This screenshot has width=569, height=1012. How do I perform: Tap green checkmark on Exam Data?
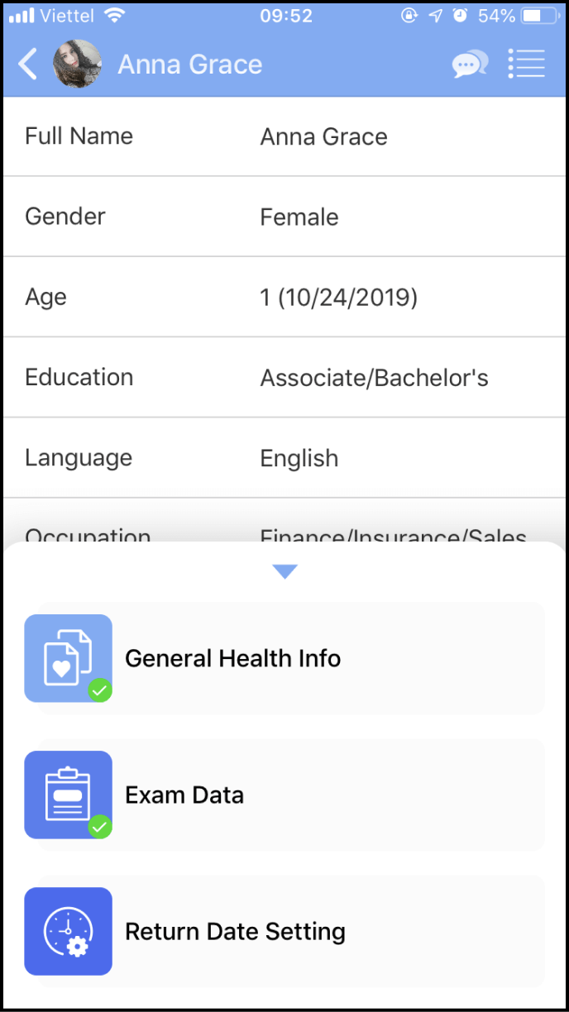pyautogui.click(x=100, y=827)
